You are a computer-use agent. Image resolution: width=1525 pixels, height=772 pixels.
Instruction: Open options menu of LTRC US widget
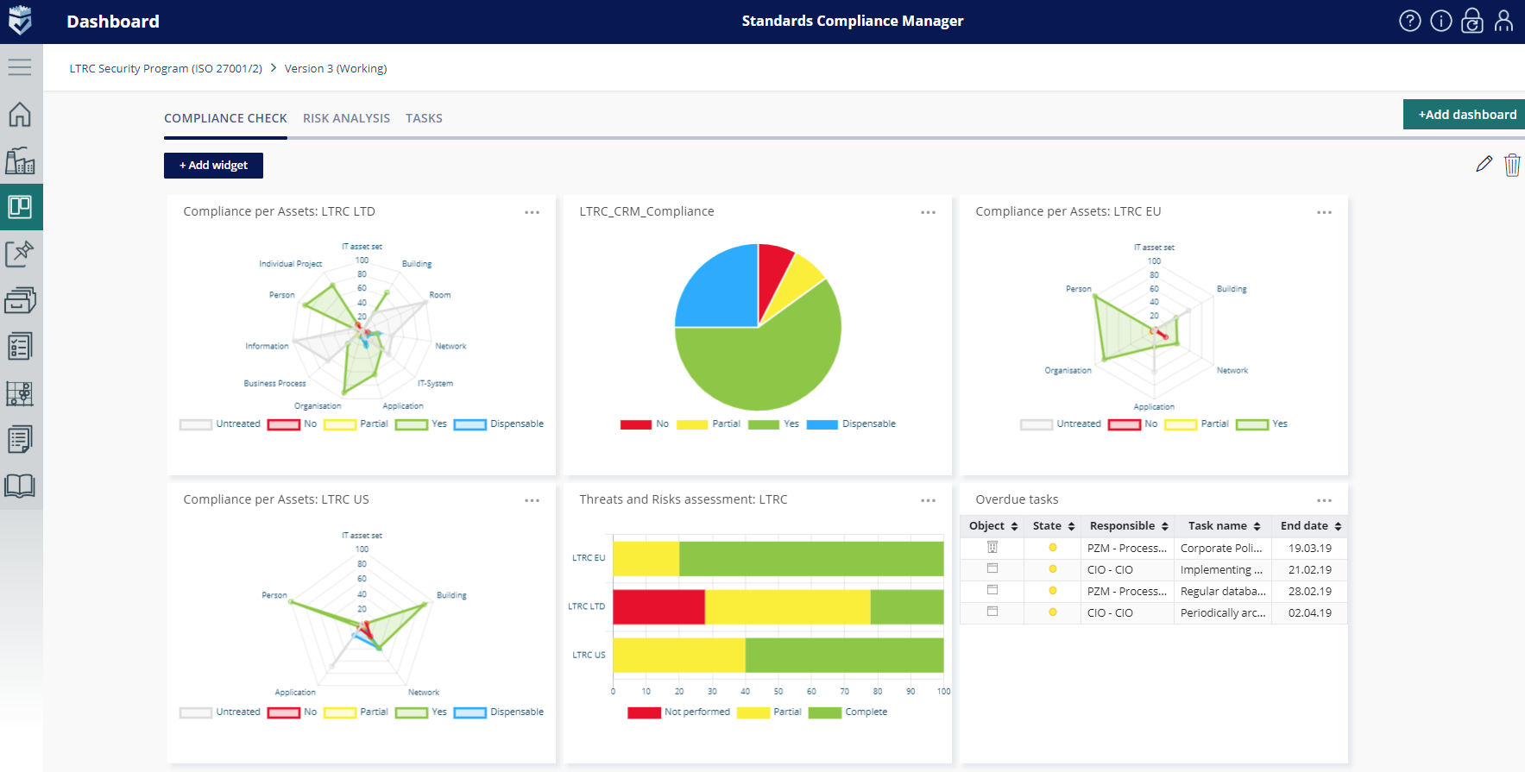click(532, 500)
